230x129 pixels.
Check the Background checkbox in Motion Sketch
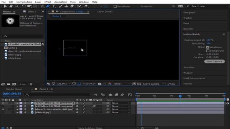point(208,51)
